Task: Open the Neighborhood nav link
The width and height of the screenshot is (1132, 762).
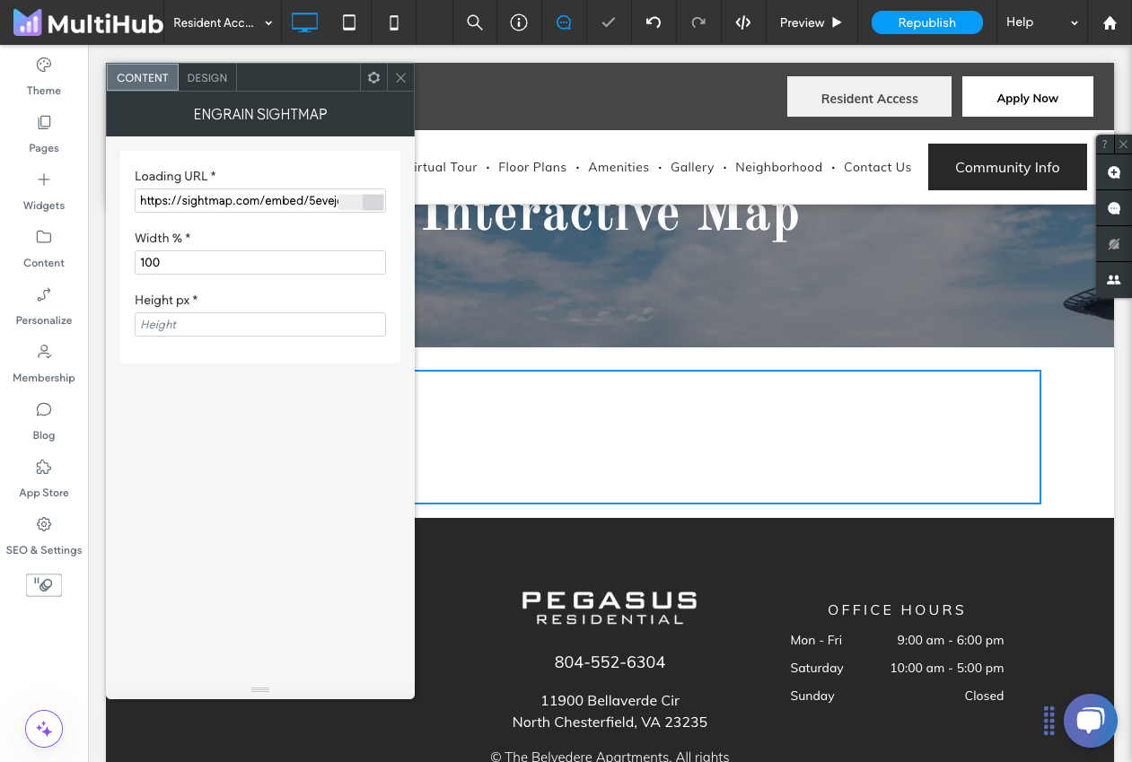Action: click(778, 167)
